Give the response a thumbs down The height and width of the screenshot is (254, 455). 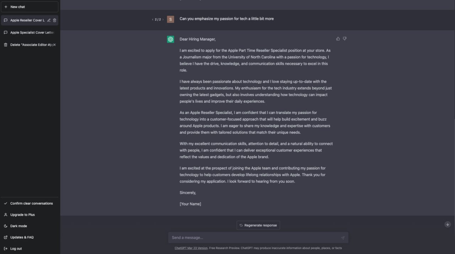tap(344, 39)
